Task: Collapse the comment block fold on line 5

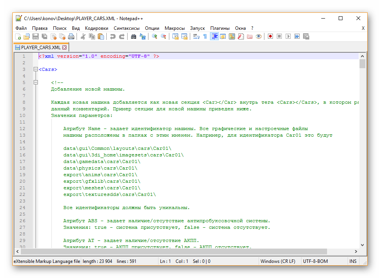Action: pos(36,82)
